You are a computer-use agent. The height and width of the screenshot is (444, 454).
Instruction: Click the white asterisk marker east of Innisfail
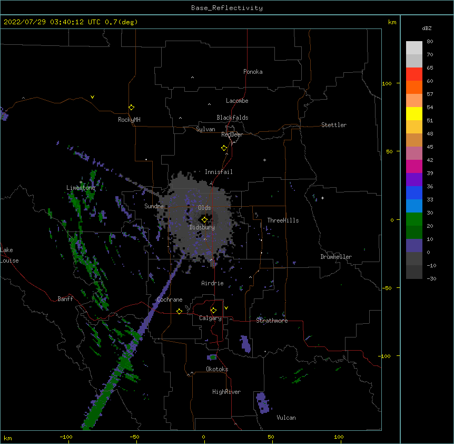tap(264, 160)
